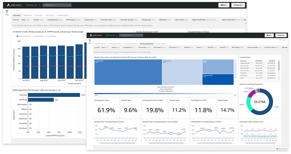The width and height of the screenshot is (291, 154).
Task: Click the readmit rate color gradient legend below the treemap
Action: coord(165,93)
